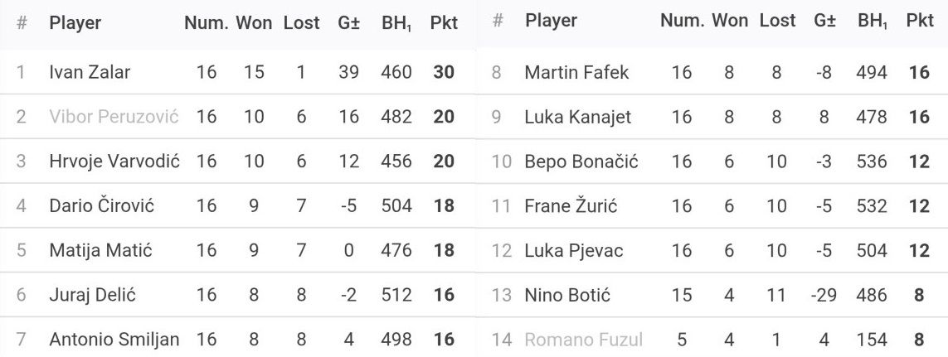Select Juraj Delić entry
The height and width of the screenshot is (357, 948).
point(92,295)
